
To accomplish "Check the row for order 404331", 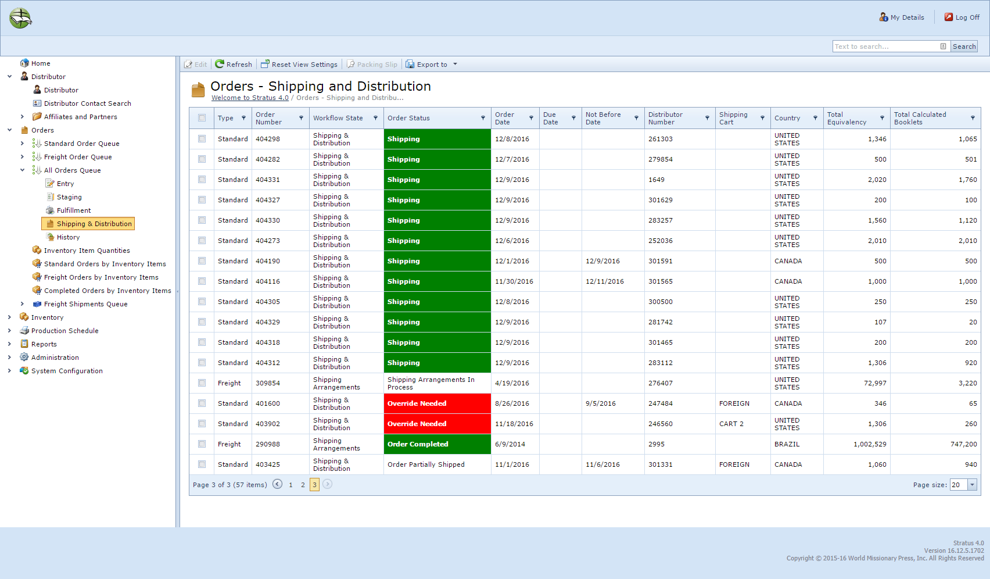I will [x=202, y=179].
